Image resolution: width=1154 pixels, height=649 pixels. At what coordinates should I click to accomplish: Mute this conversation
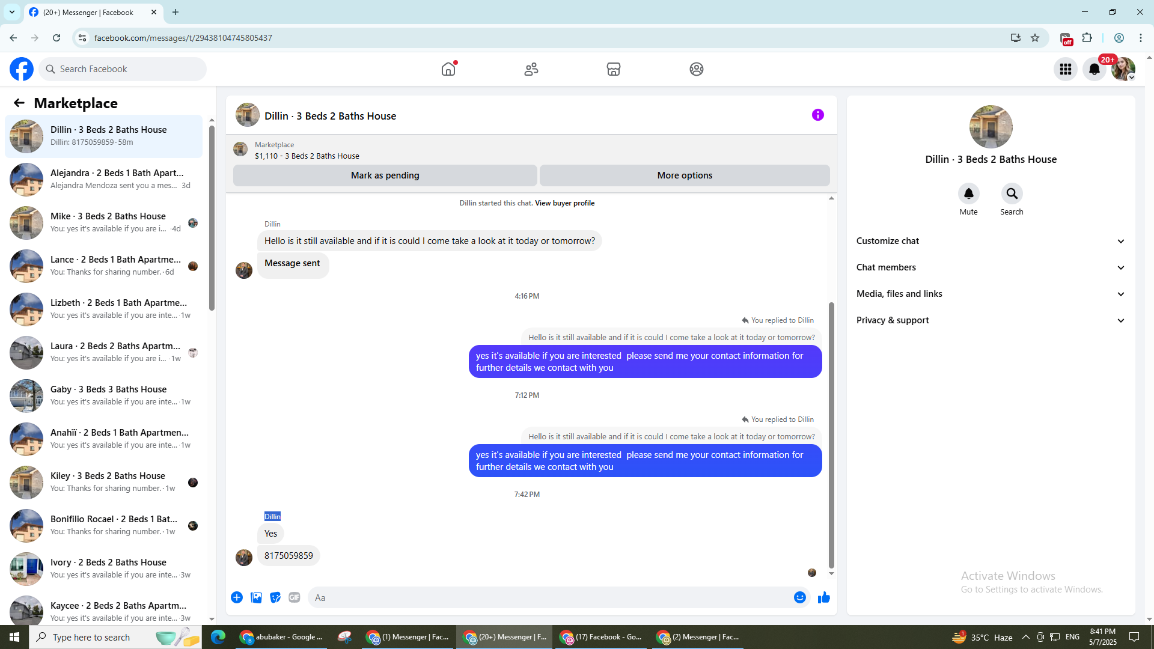[968, 194]
